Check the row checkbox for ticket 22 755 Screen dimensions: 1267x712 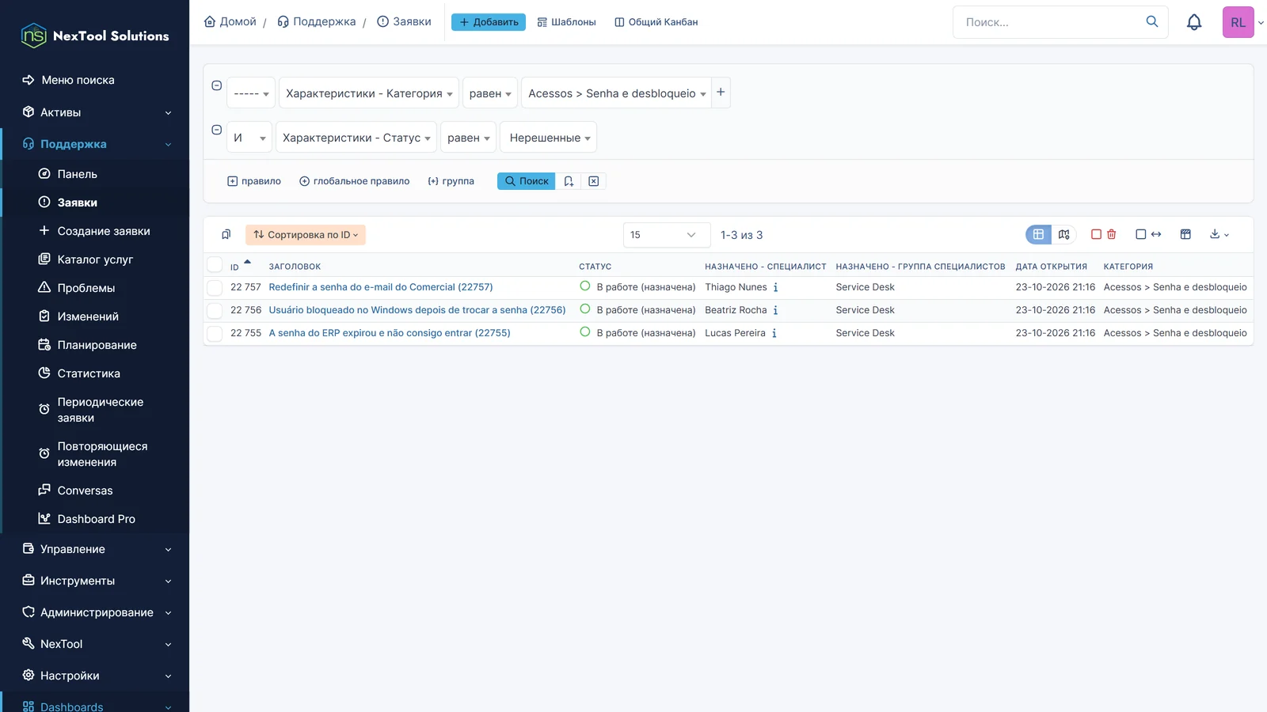[215, 333]
